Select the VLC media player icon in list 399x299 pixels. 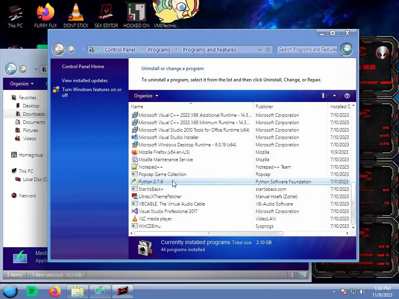pos(134,219)
